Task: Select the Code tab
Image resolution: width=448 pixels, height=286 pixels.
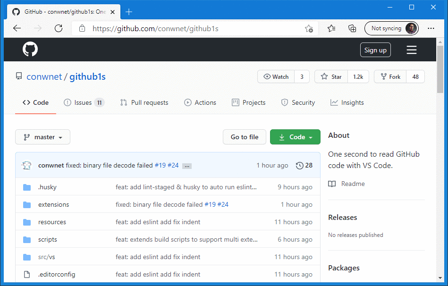Action: 36,102
